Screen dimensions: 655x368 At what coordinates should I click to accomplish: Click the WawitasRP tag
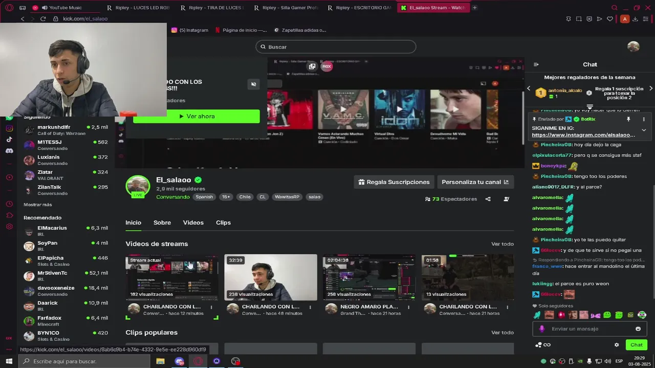[287, 197]
